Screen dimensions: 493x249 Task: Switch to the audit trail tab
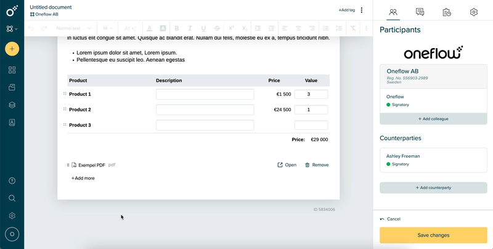click(x=447, y=12)
